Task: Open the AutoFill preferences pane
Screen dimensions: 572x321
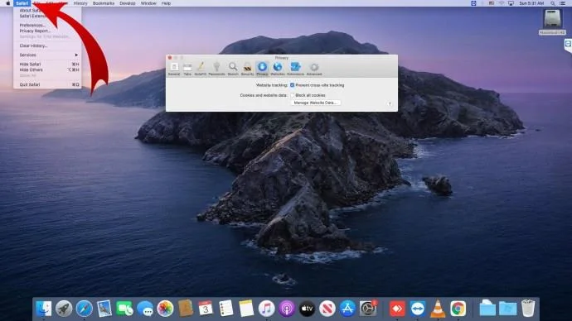Action: [x=201, y=69]
